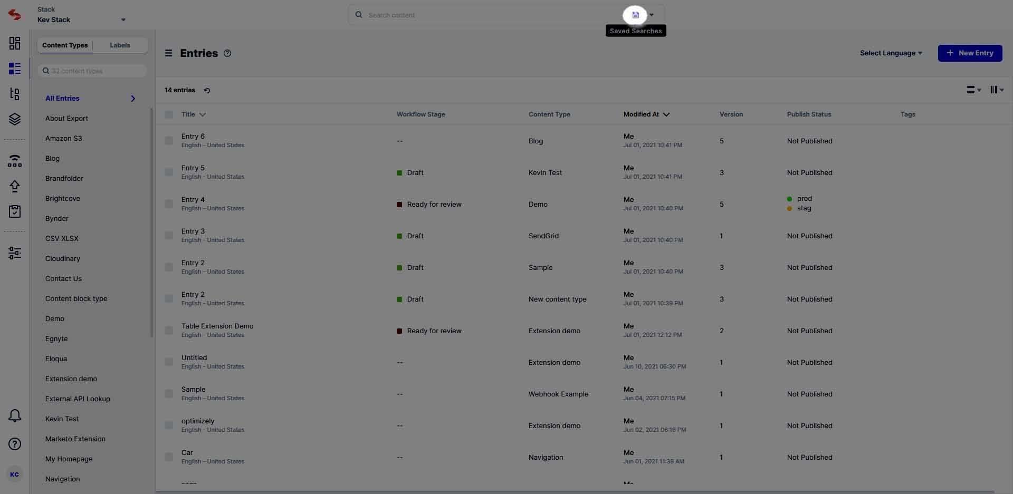This screenshot has width=1013, height=494.
Task: Select My Homepage content type
Action: click(69, 459)
